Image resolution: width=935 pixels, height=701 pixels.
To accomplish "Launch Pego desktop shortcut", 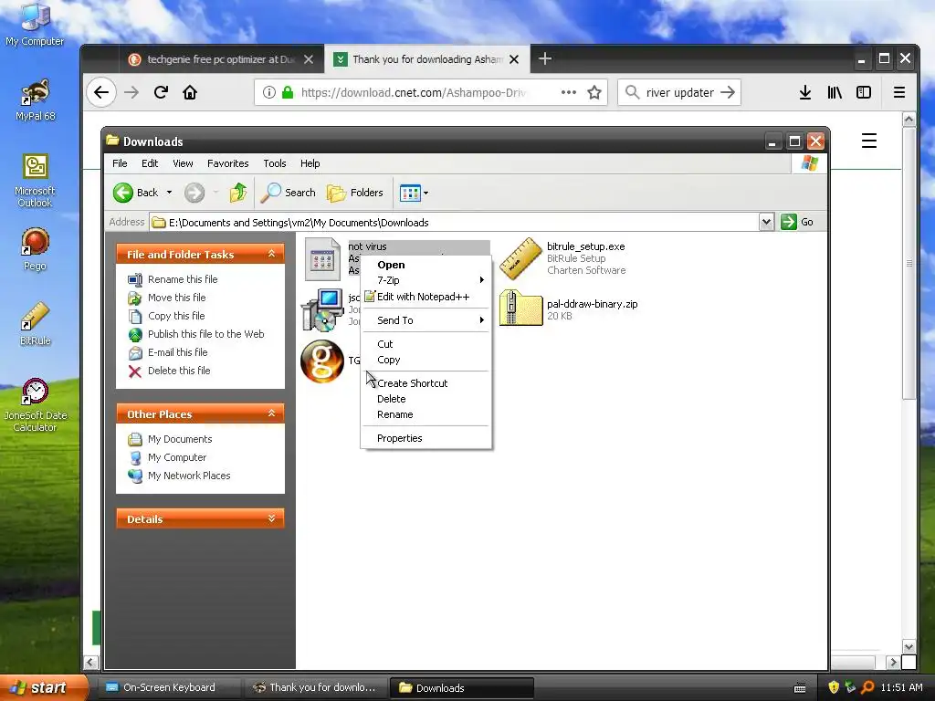I will (x=35, y=249).
